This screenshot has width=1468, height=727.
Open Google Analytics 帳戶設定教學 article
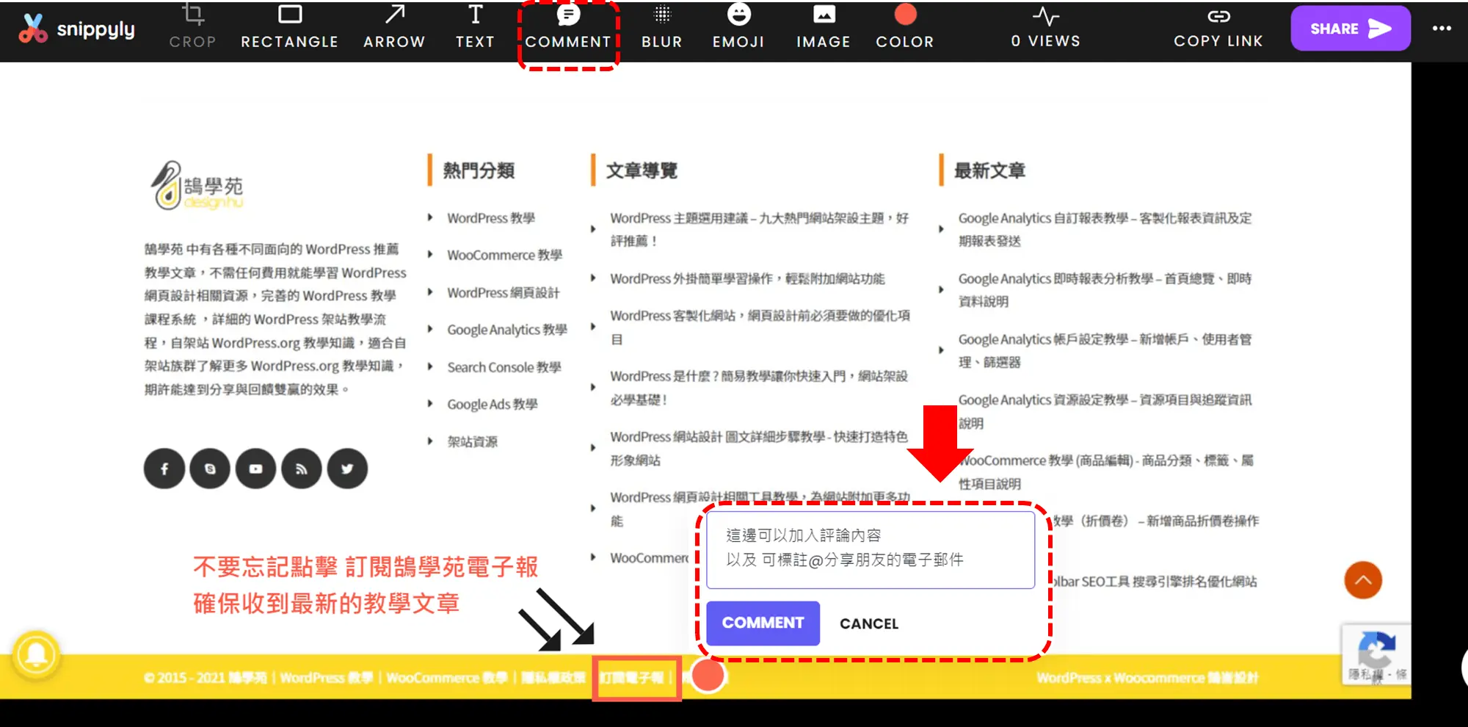coord(1105,350)
